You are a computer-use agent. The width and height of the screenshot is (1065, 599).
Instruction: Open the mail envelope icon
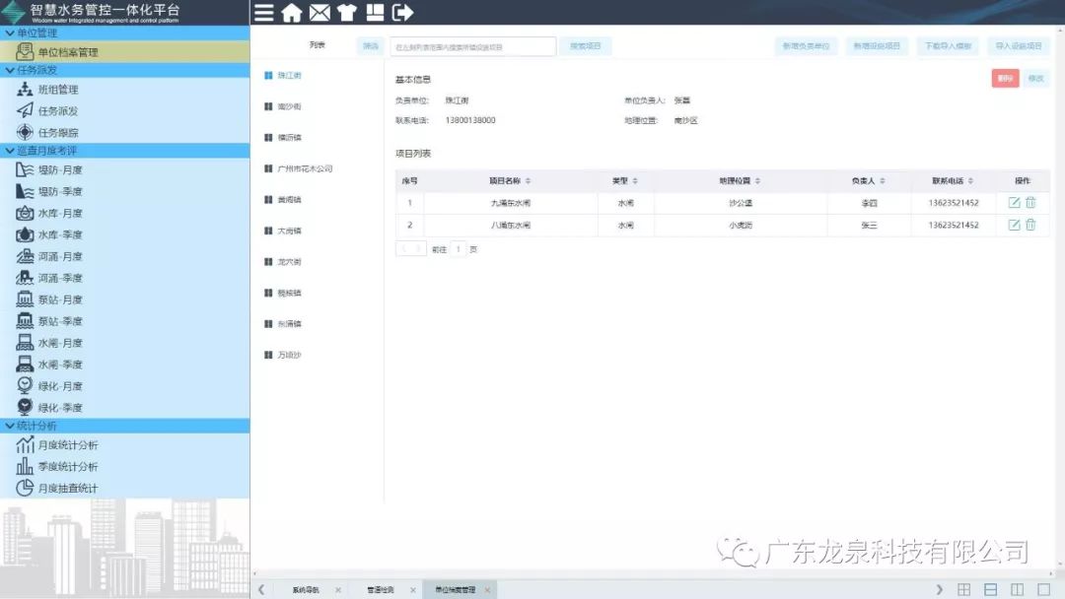(x=319, y=13)
